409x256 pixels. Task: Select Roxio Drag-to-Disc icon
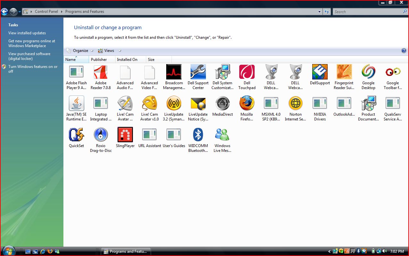tap(101, 135)
